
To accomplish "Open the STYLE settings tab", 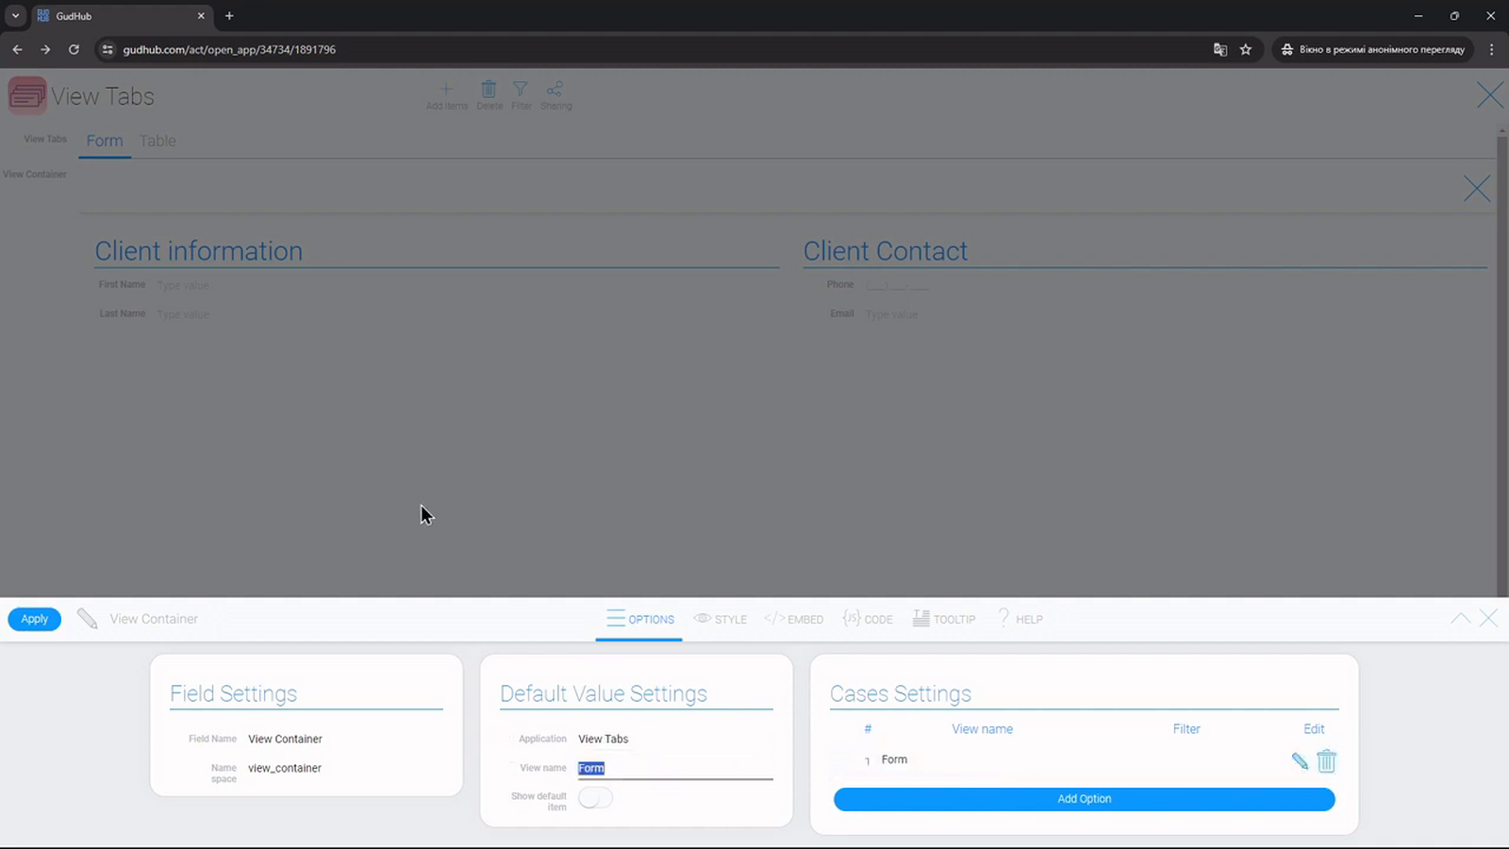I will (x=721, y=619).
